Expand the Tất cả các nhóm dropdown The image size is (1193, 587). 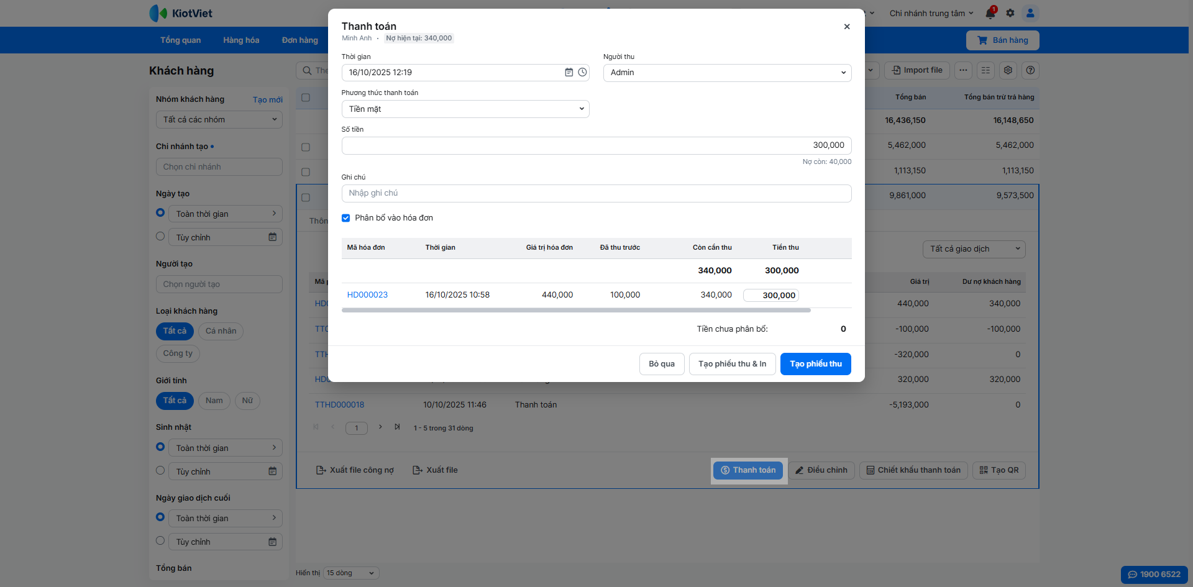(x=219, y=120)
